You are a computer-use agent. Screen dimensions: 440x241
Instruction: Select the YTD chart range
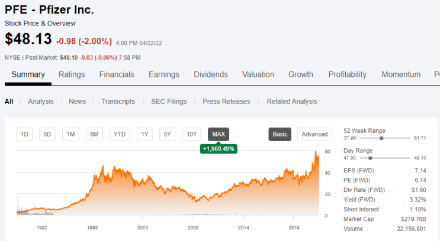coord(120,134)
